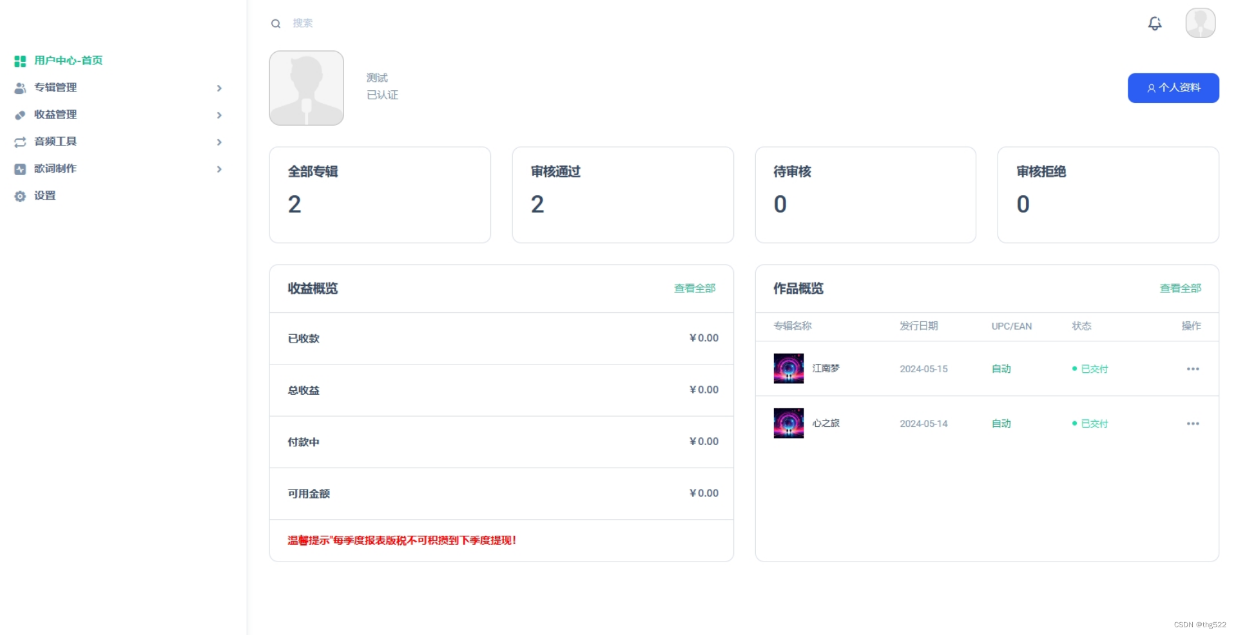
Task: Click the notification bell icon
Action: coord(1154,24)
